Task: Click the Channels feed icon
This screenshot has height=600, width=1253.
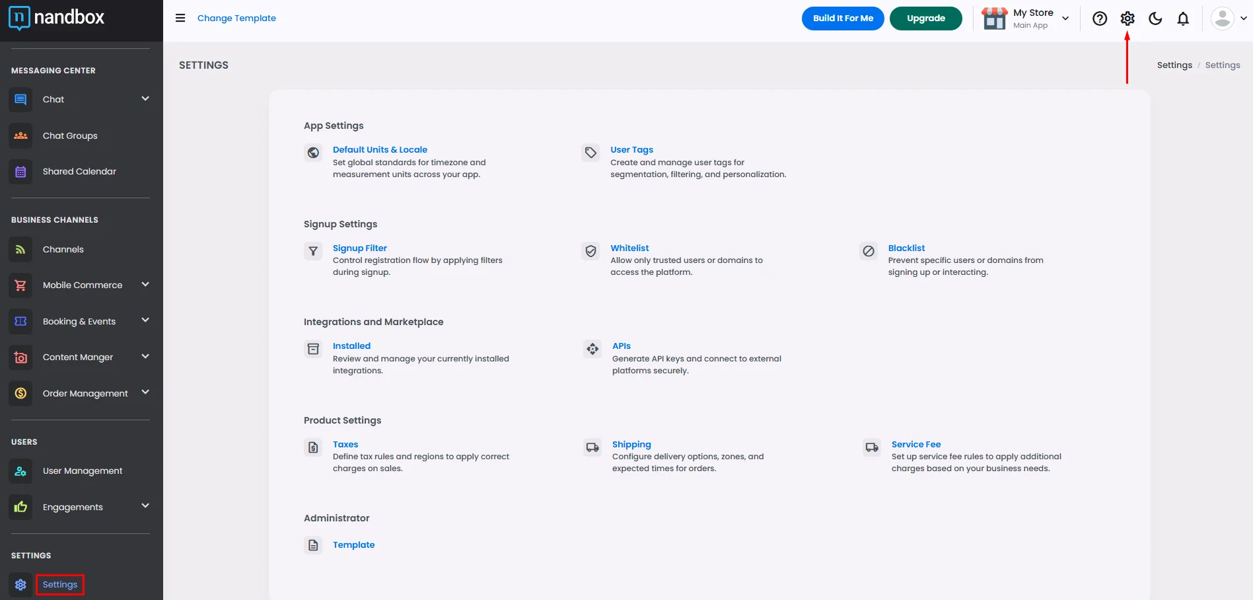Action: pyautogui.click(x=20, y=250)
